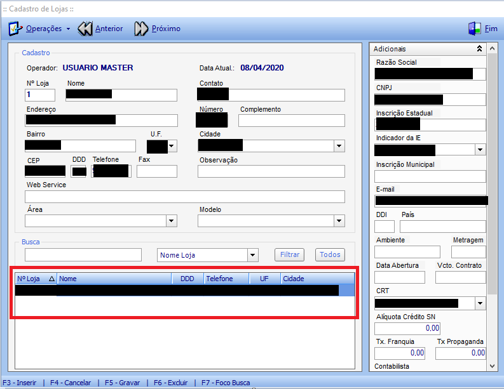Click the Nome input field
This screenshot has height=389, width=504.
[121, 95]
